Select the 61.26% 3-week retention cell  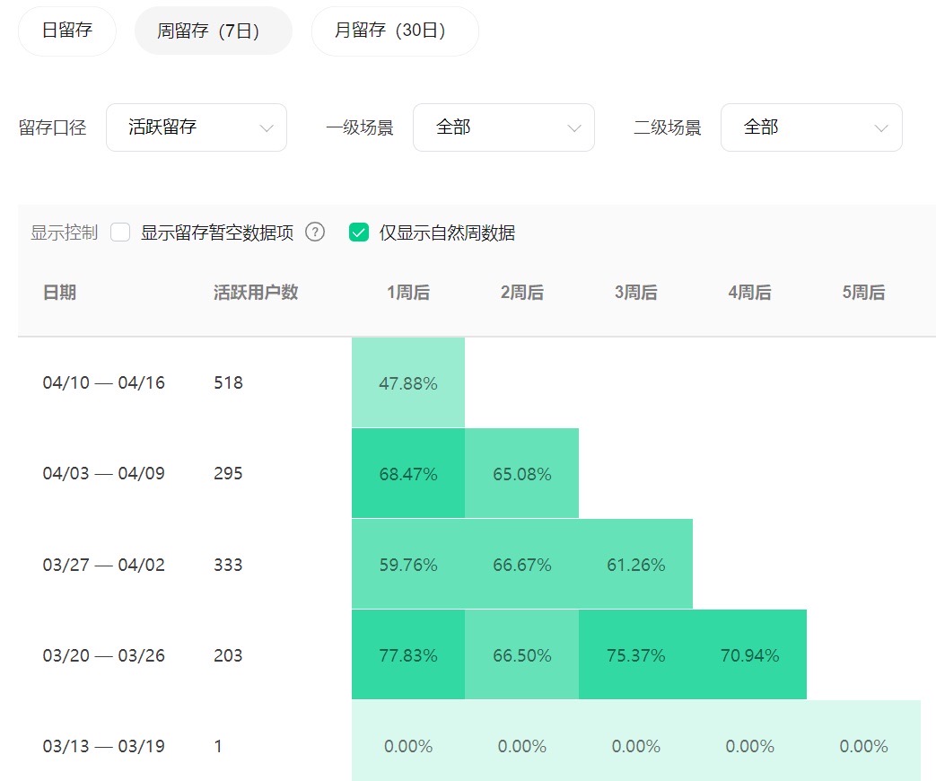click(x=635, y=565)
